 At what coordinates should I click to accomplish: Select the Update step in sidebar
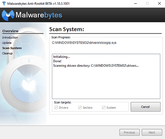[x=7, y=43]
